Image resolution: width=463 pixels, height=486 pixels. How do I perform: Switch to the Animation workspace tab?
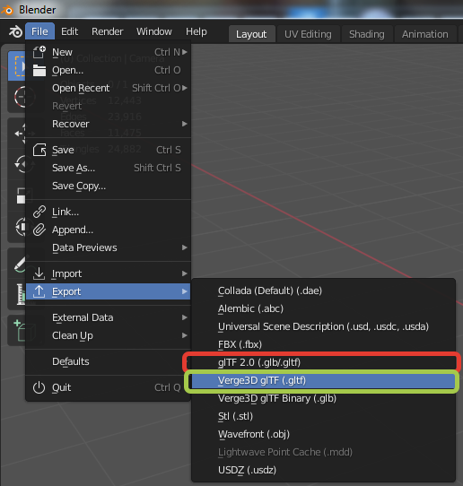click(x=424, y=34)
